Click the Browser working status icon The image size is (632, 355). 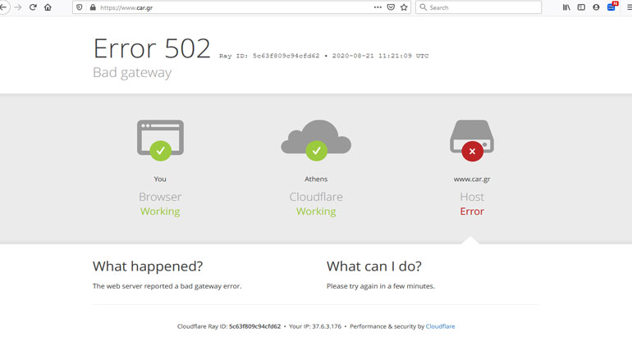click(x=160, y=139)
